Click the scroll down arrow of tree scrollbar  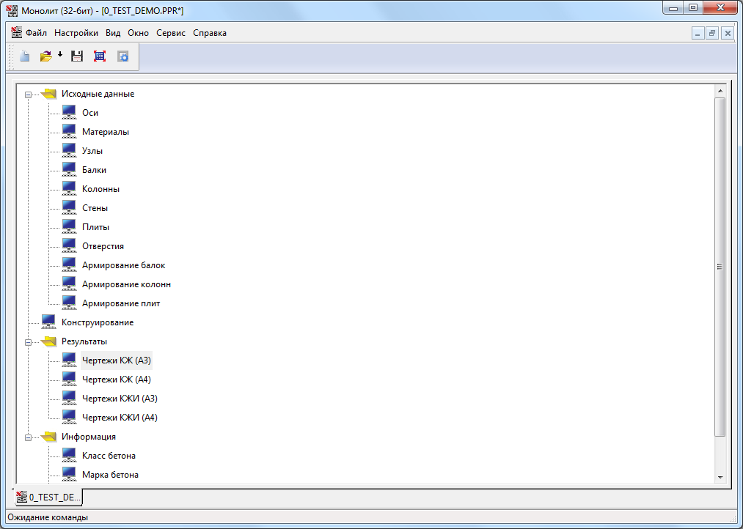(720, 477)
